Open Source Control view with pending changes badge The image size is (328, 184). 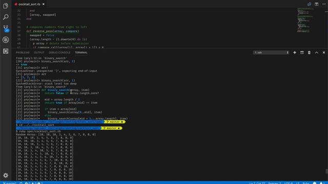pyautogui.click(x=6, y=29)
